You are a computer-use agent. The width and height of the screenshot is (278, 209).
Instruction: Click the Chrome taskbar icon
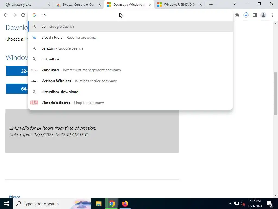112,204
